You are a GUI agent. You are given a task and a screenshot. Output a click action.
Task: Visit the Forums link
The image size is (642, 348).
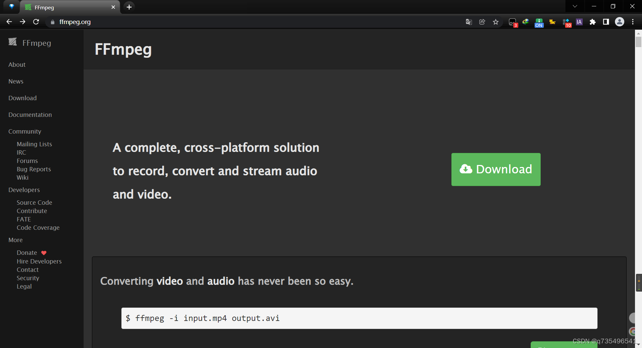27,161
